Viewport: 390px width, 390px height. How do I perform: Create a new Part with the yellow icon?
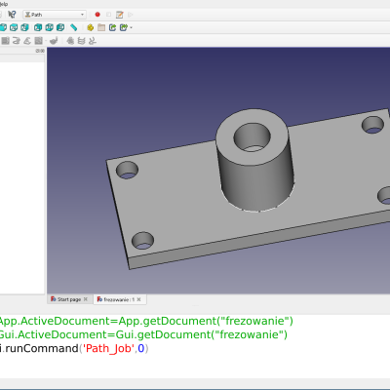(91, 27)
